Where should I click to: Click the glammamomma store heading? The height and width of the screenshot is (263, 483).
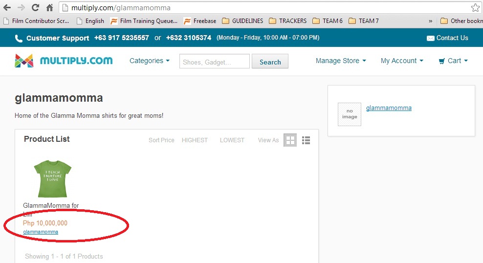pos(59,98)
